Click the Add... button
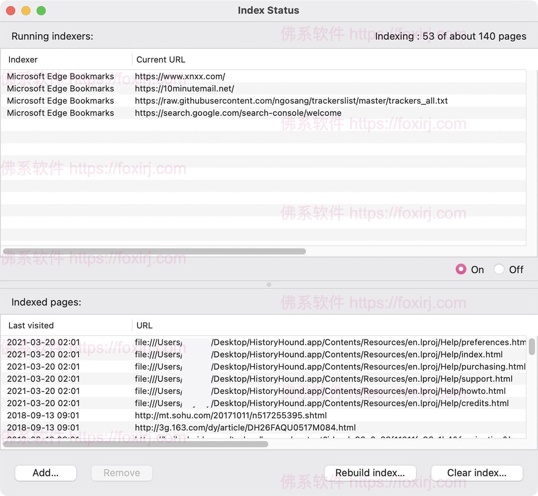538x496 pixels. pos(46,473)
